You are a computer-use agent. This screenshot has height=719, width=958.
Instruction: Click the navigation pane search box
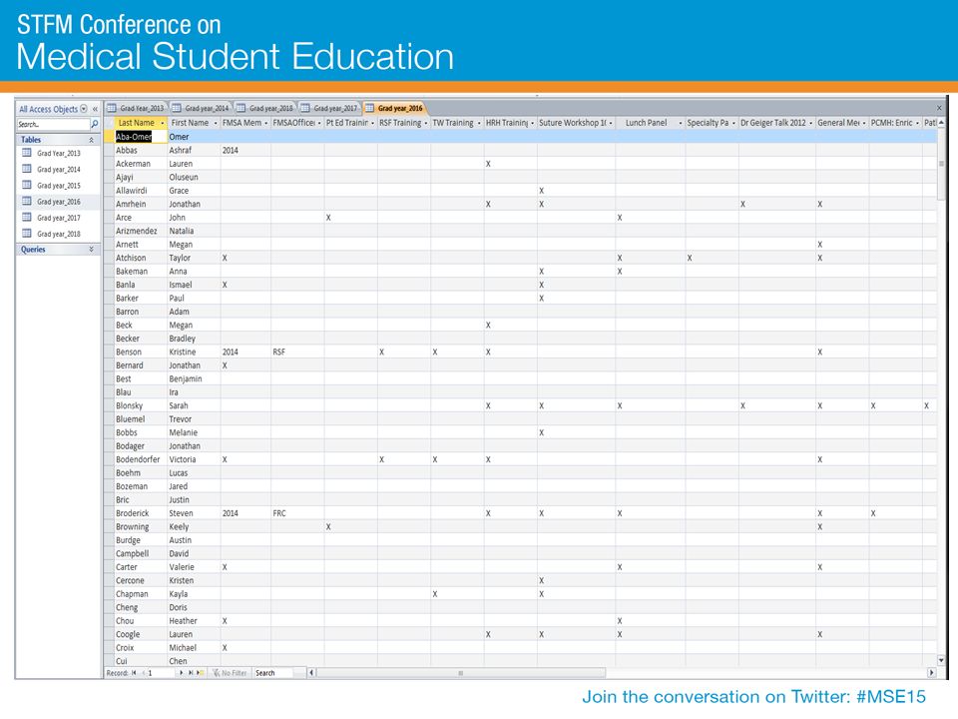(x=53, y=124)
